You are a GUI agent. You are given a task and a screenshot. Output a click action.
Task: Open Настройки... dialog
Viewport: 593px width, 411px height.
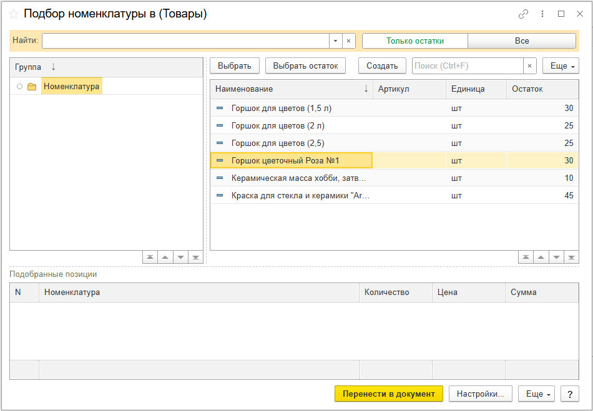pos(480,394)
